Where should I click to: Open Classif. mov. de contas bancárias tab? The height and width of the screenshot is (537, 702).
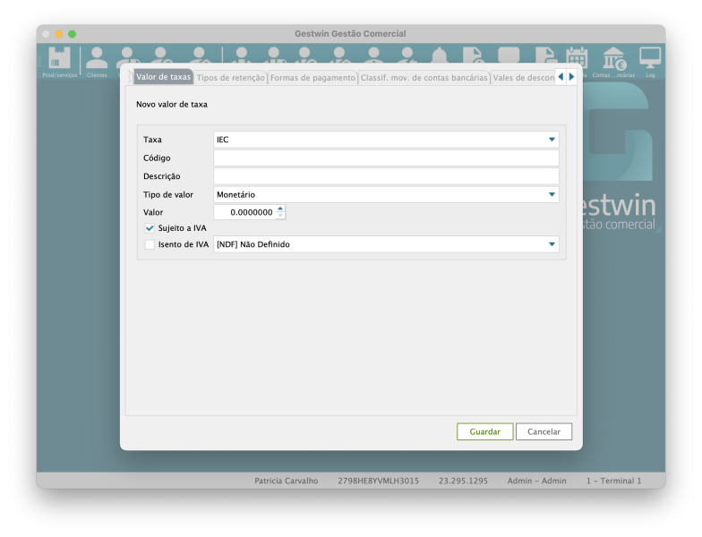pyautogui.click(x=424, y=78)
